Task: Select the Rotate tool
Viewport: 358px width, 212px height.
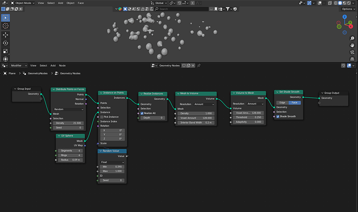Action: click(x=6, y=43)
